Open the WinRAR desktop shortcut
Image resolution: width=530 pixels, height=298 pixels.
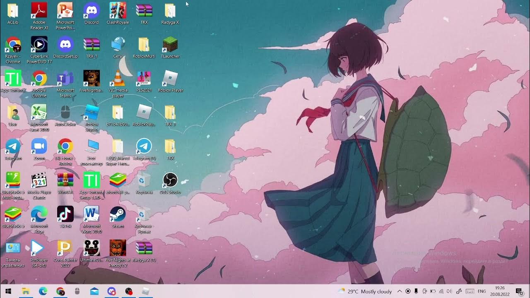(65, 183)
